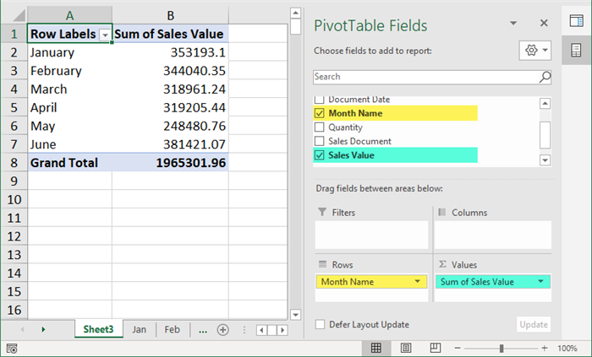The image size is (592, 357).
Task: Switch to Page Layout view icon
Action: (x=407, y=348)
